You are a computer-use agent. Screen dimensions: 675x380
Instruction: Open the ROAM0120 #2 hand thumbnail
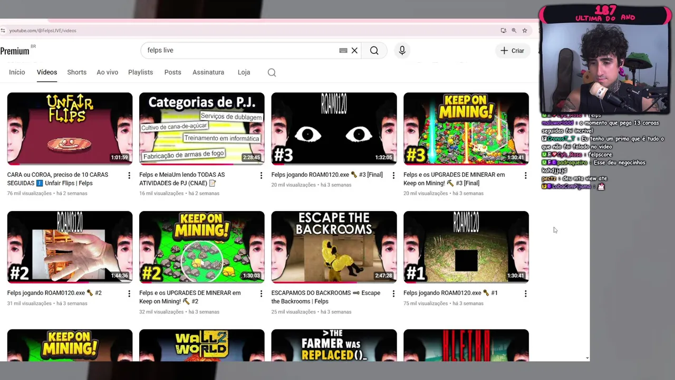(70, 246)
